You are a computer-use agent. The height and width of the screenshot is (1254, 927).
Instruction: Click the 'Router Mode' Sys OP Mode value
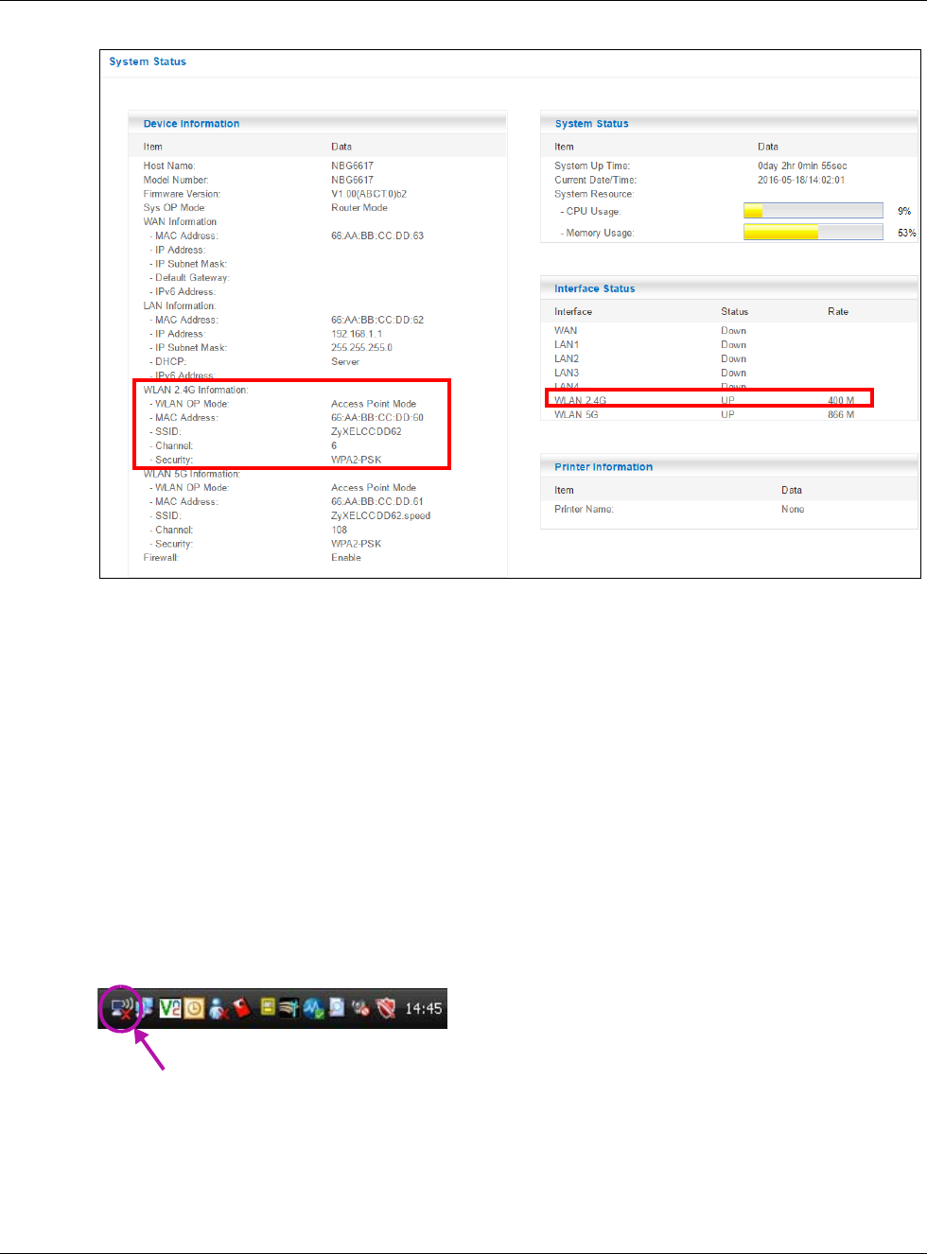pyautogui.click(x=359, y=208)
